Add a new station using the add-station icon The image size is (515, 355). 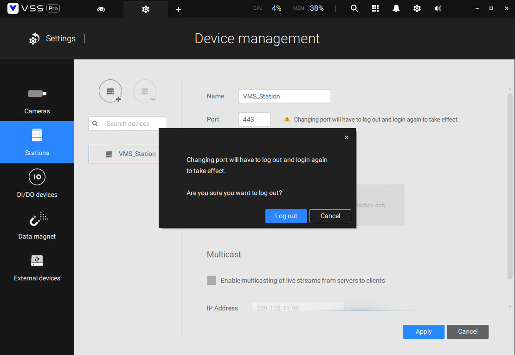pyautogui.click(x=110, y=91)
